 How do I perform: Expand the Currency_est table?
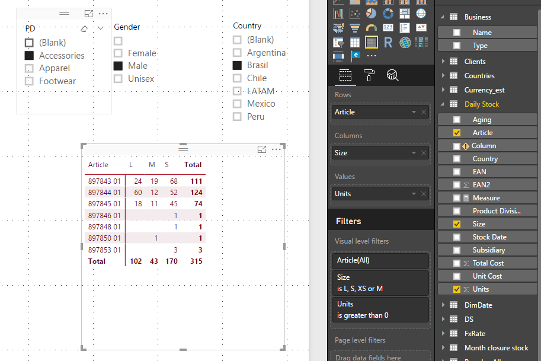click(443, 90)
